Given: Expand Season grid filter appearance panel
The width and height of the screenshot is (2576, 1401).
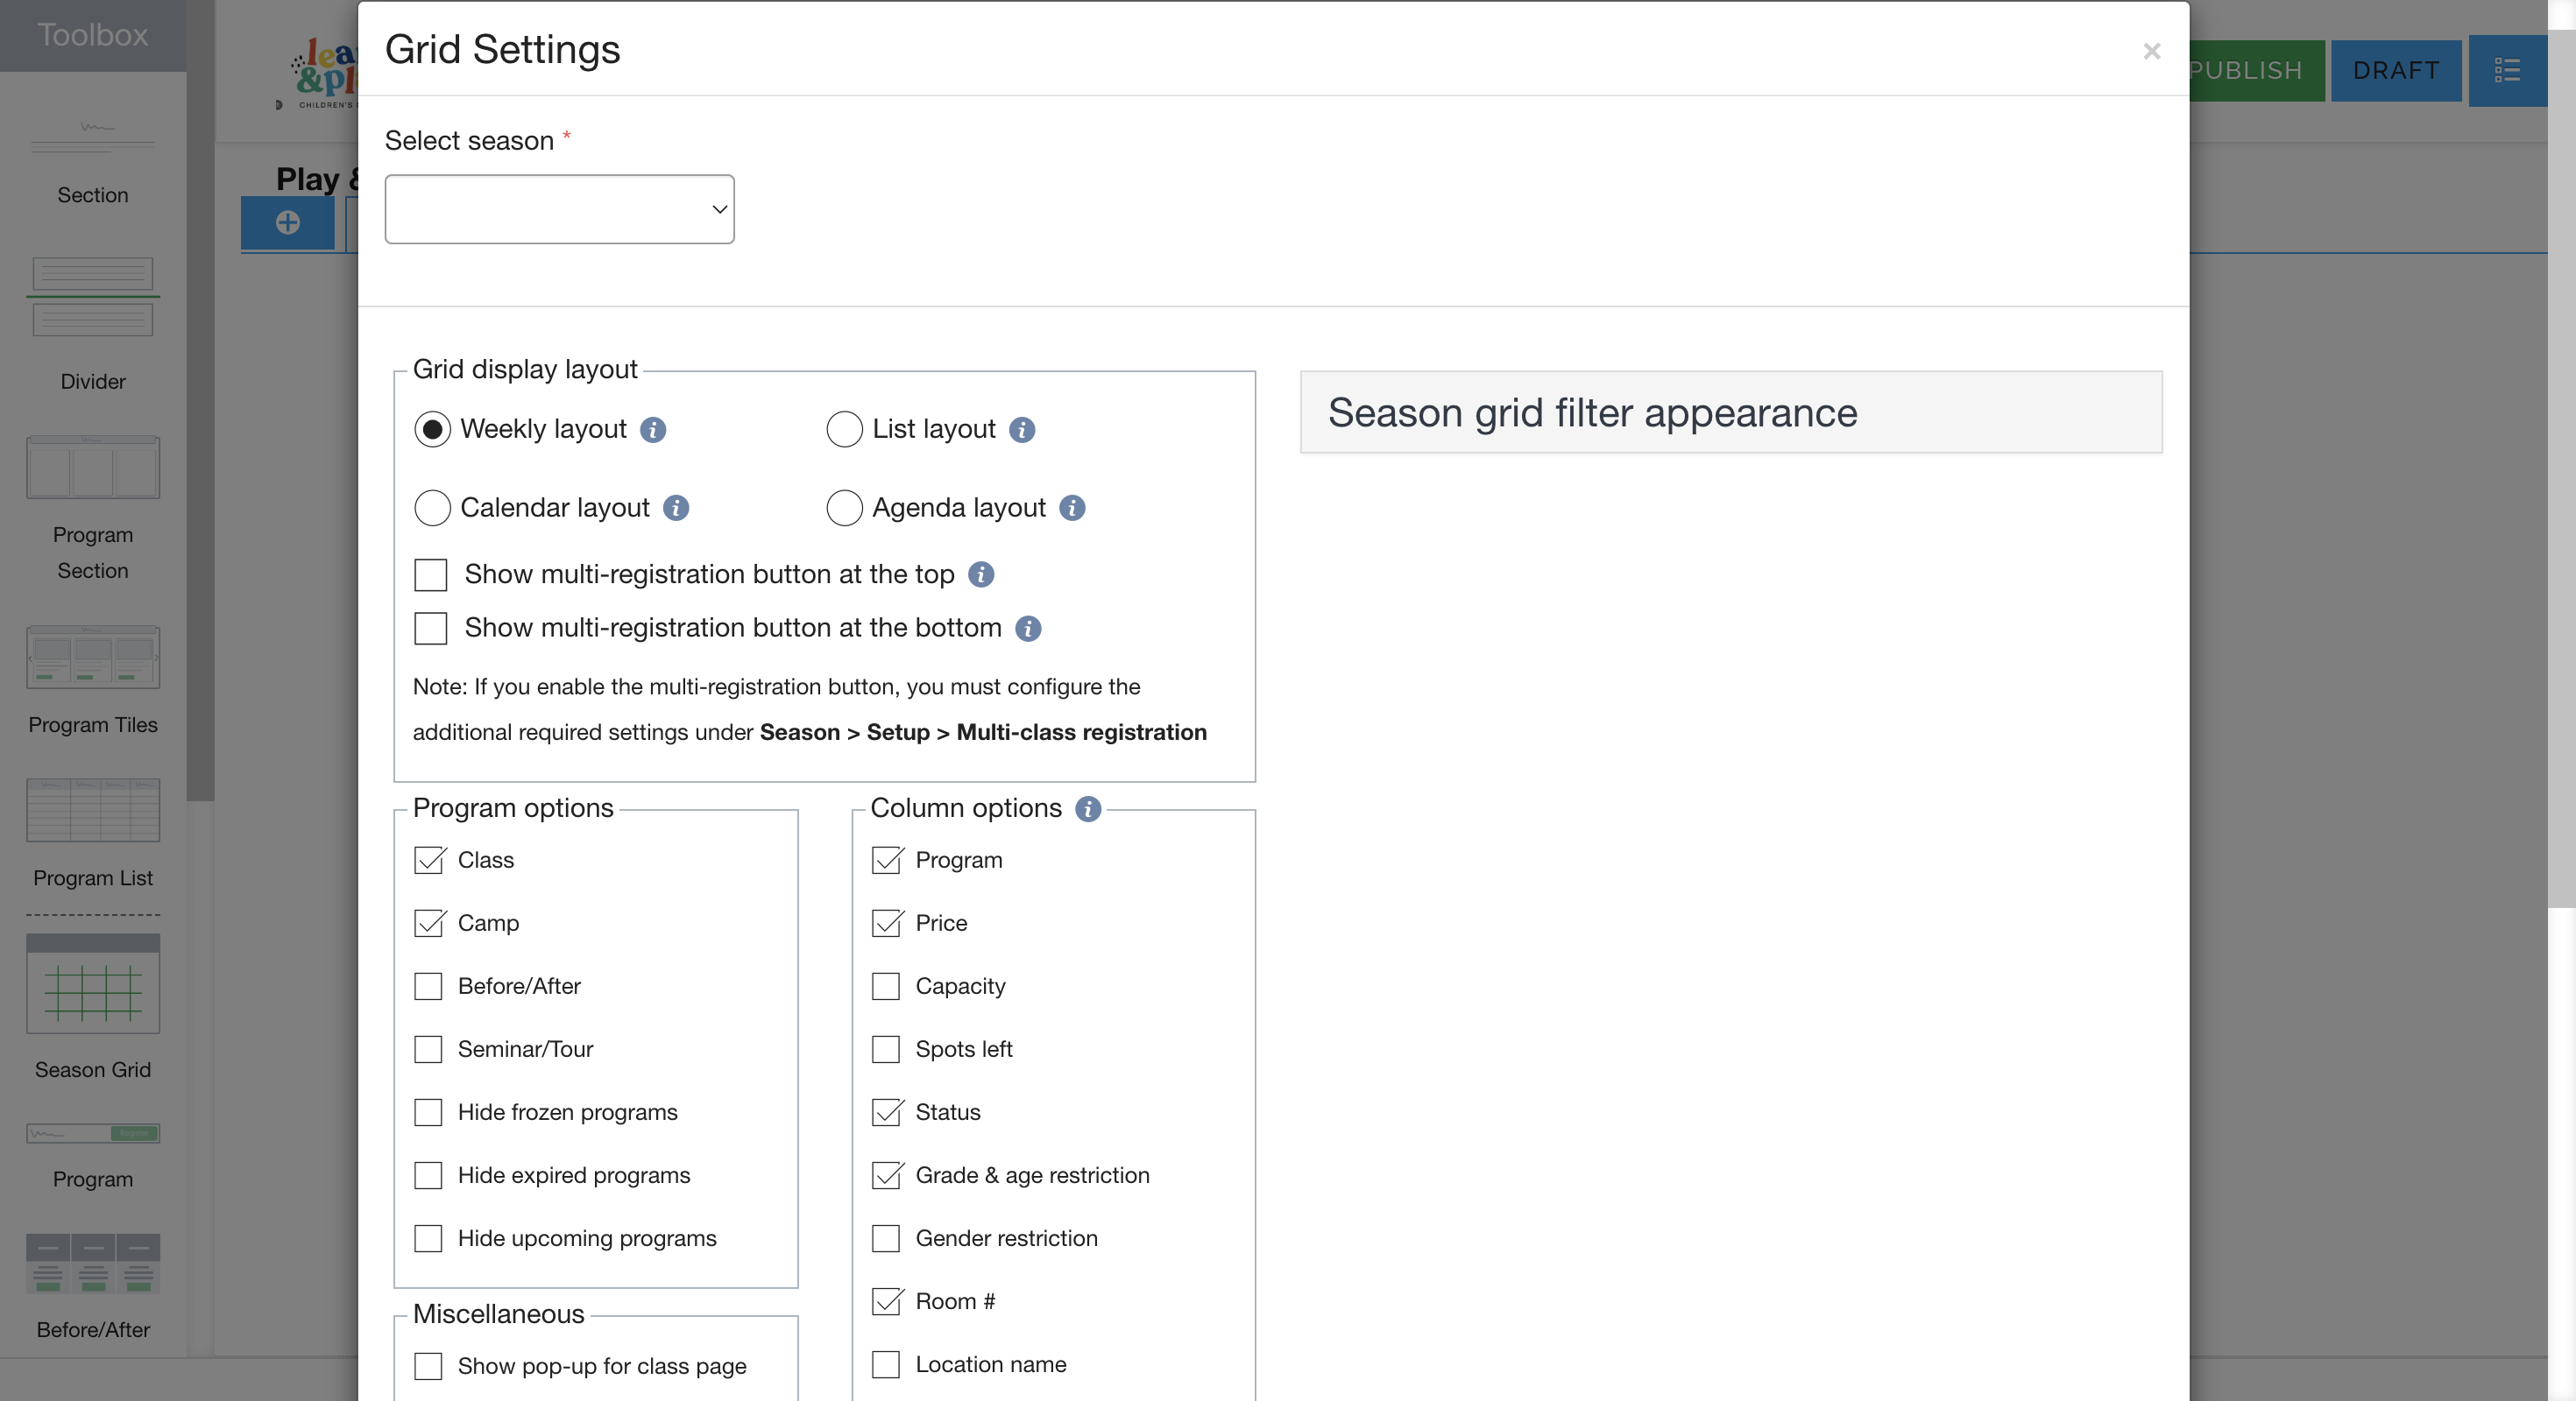Looking at the screenshot, I should click(1730, 412).
